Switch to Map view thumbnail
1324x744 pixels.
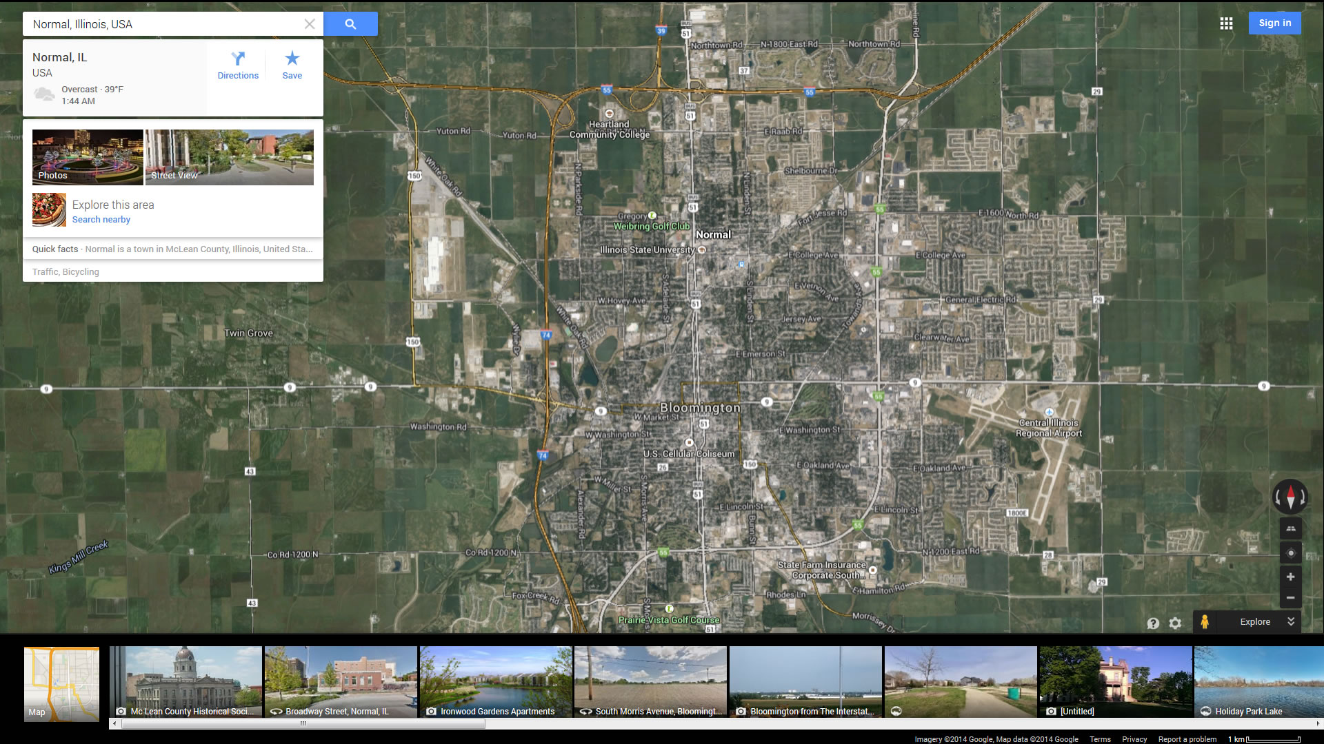(x=61, y=683)
